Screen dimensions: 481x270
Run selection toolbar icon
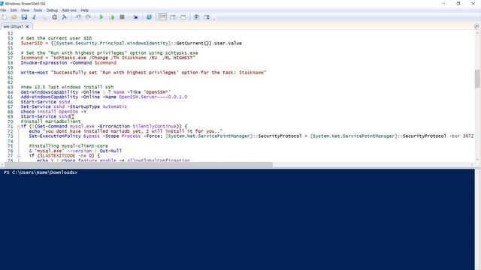112,17
